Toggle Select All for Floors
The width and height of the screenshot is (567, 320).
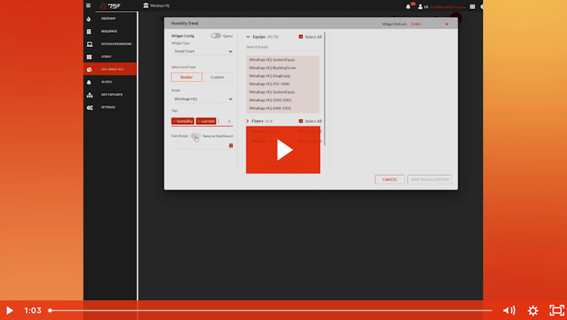(x=301, y=121)
